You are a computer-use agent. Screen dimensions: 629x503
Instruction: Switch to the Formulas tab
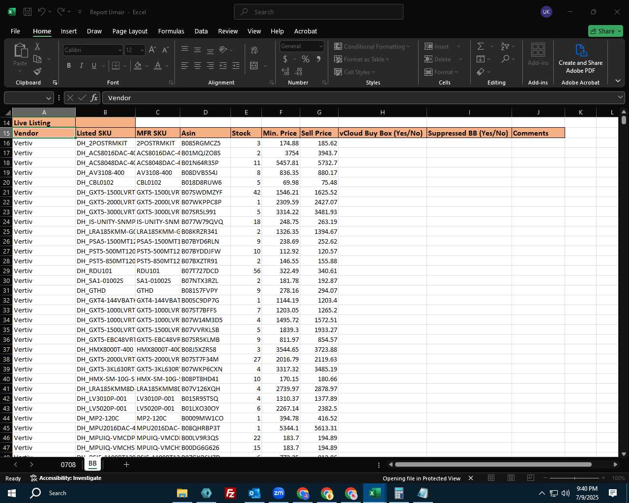171,31
